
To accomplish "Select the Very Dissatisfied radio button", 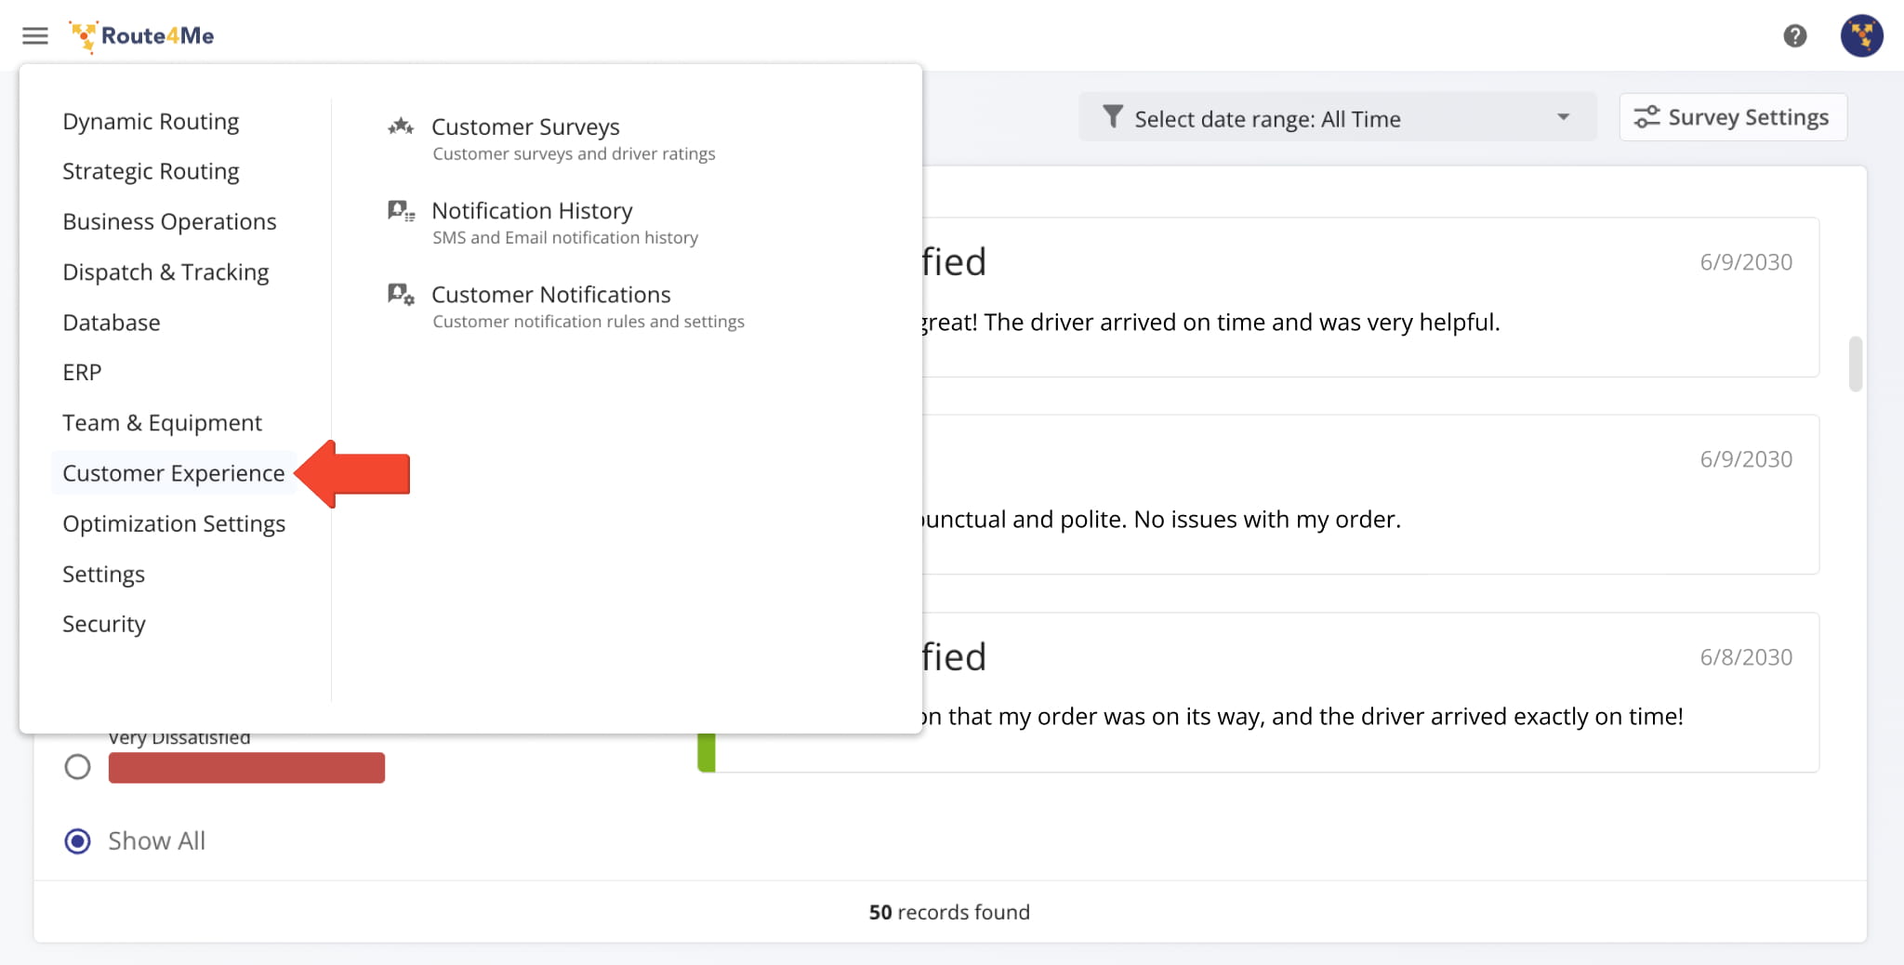I will (78, 767).
